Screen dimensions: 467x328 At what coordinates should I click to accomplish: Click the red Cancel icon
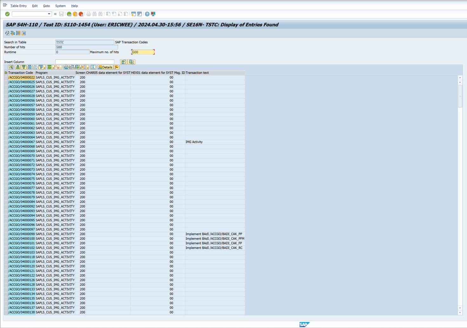pyautogui.click(x=81, y=14)
